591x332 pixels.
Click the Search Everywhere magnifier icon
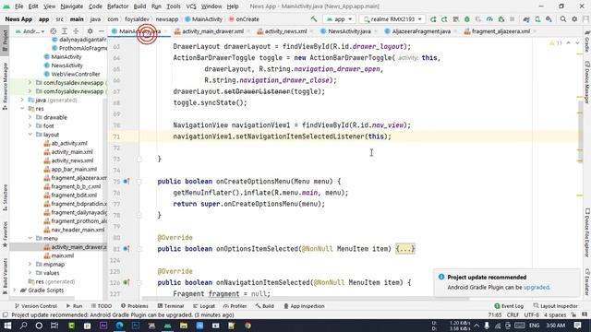[563, 19]
